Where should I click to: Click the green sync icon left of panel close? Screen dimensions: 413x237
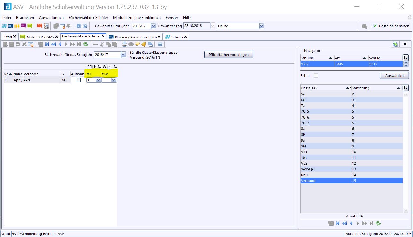395,44
